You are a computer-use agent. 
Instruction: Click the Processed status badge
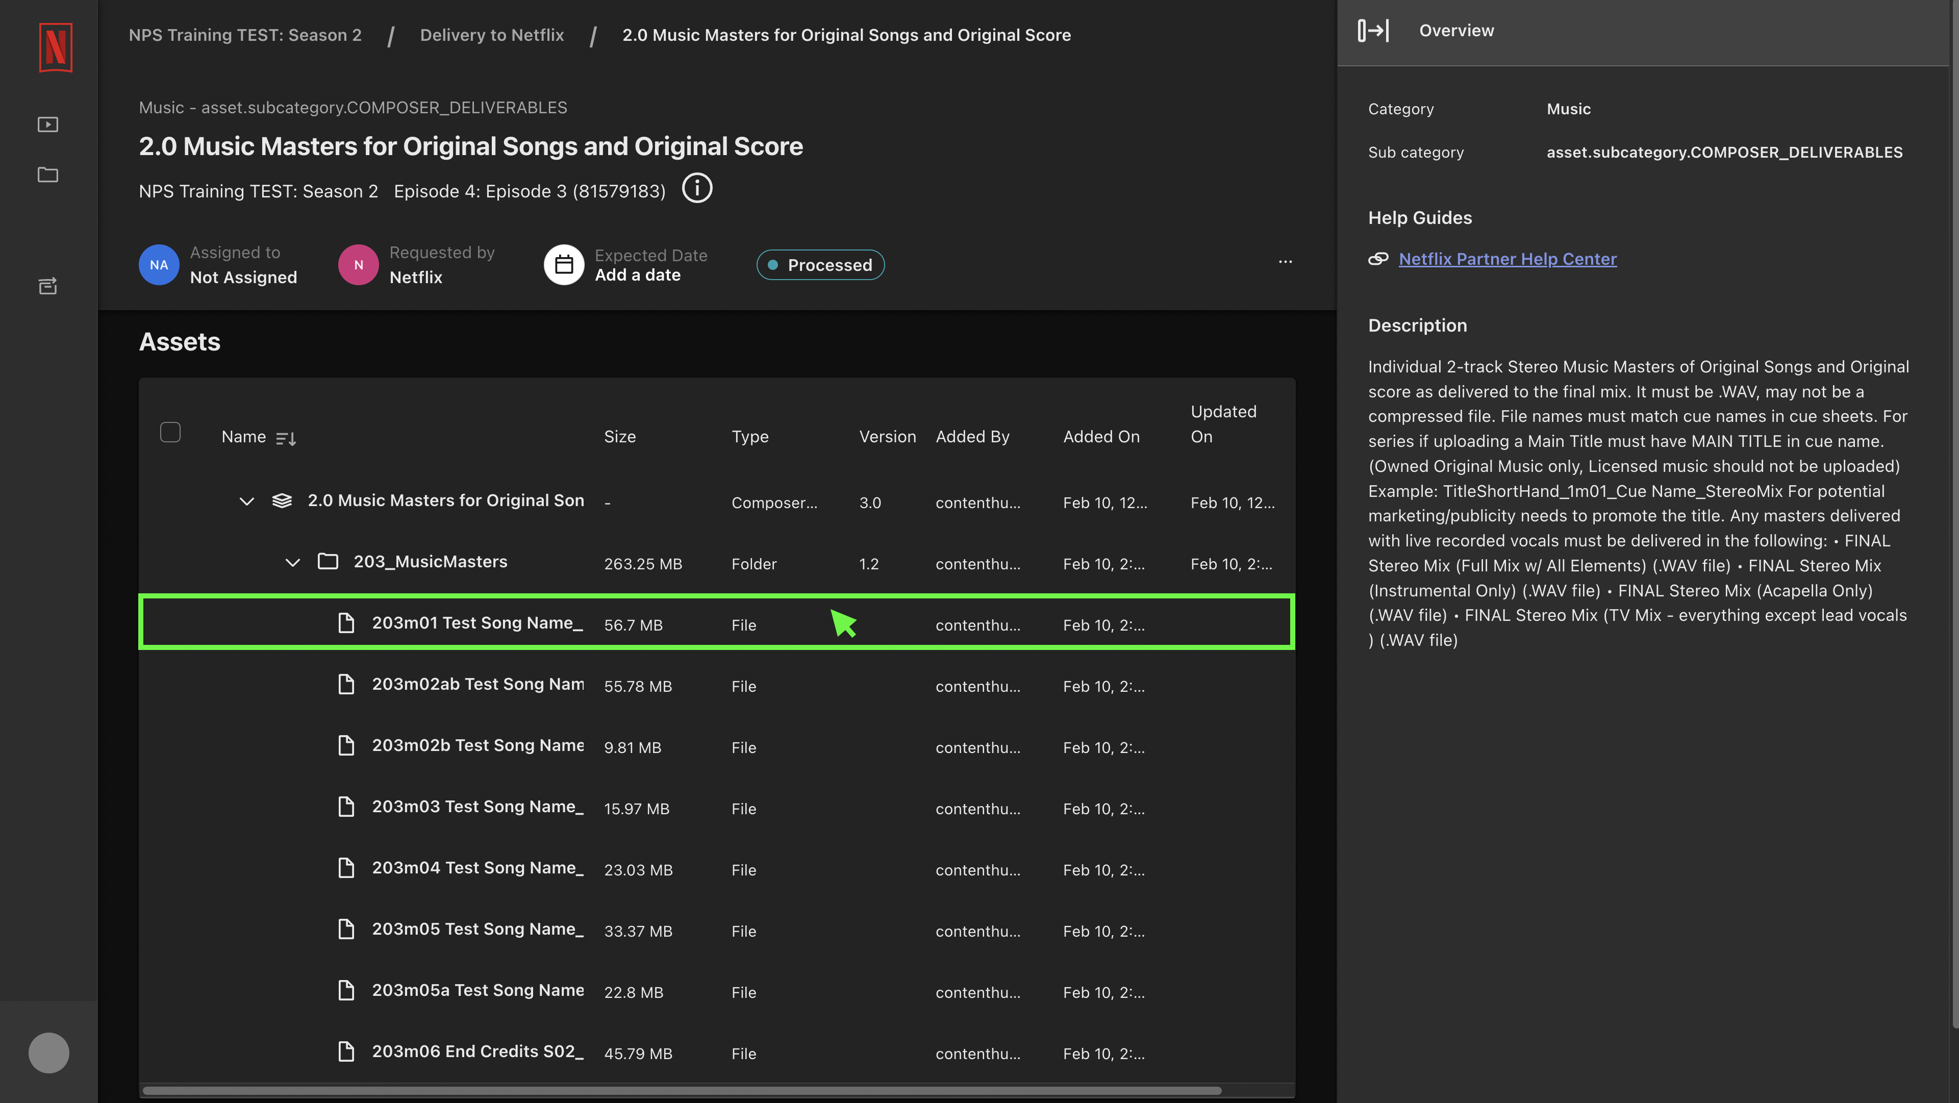pos(820,265)
